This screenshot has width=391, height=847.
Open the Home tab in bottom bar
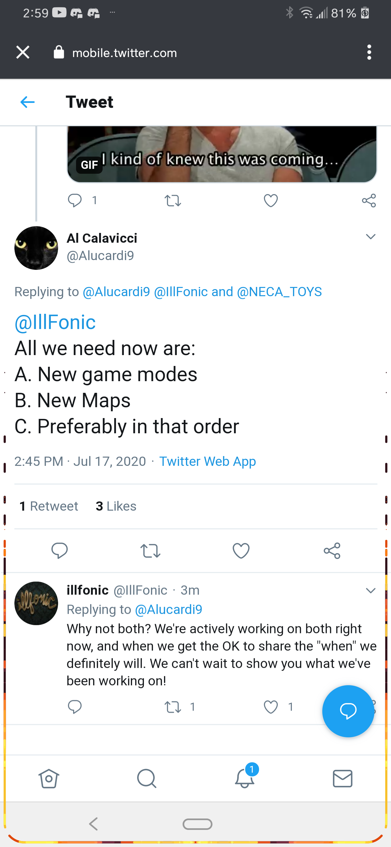(49, 779)
